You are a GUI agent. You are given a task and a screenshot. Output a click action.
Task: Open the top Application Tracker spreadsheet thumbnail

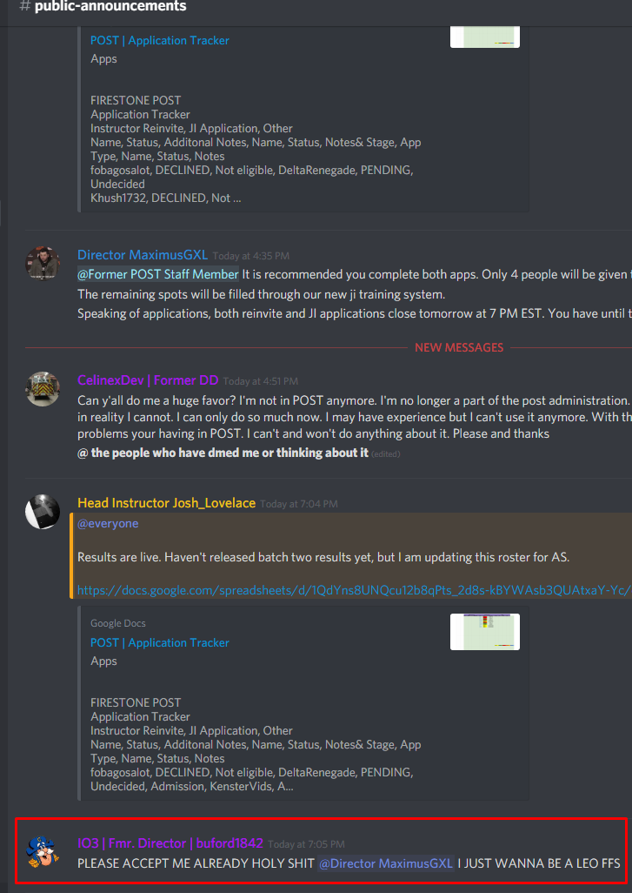[485, 37]
